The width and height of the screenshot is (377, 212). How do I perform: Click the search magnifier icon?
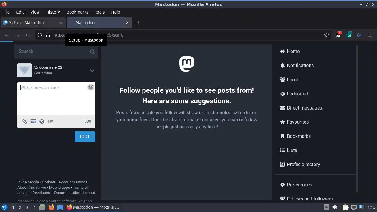(92, 52)
